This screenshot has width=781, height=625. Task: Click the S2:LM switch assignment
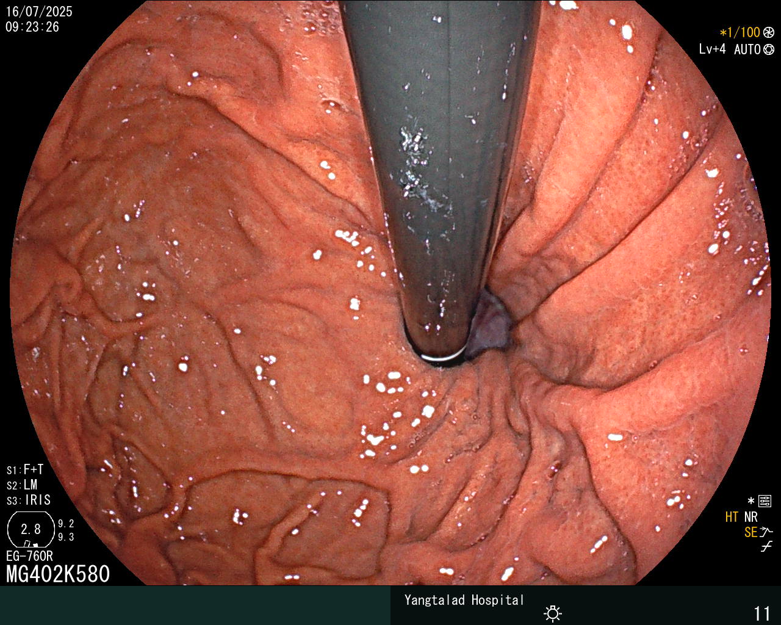click(x=22, y=485)
